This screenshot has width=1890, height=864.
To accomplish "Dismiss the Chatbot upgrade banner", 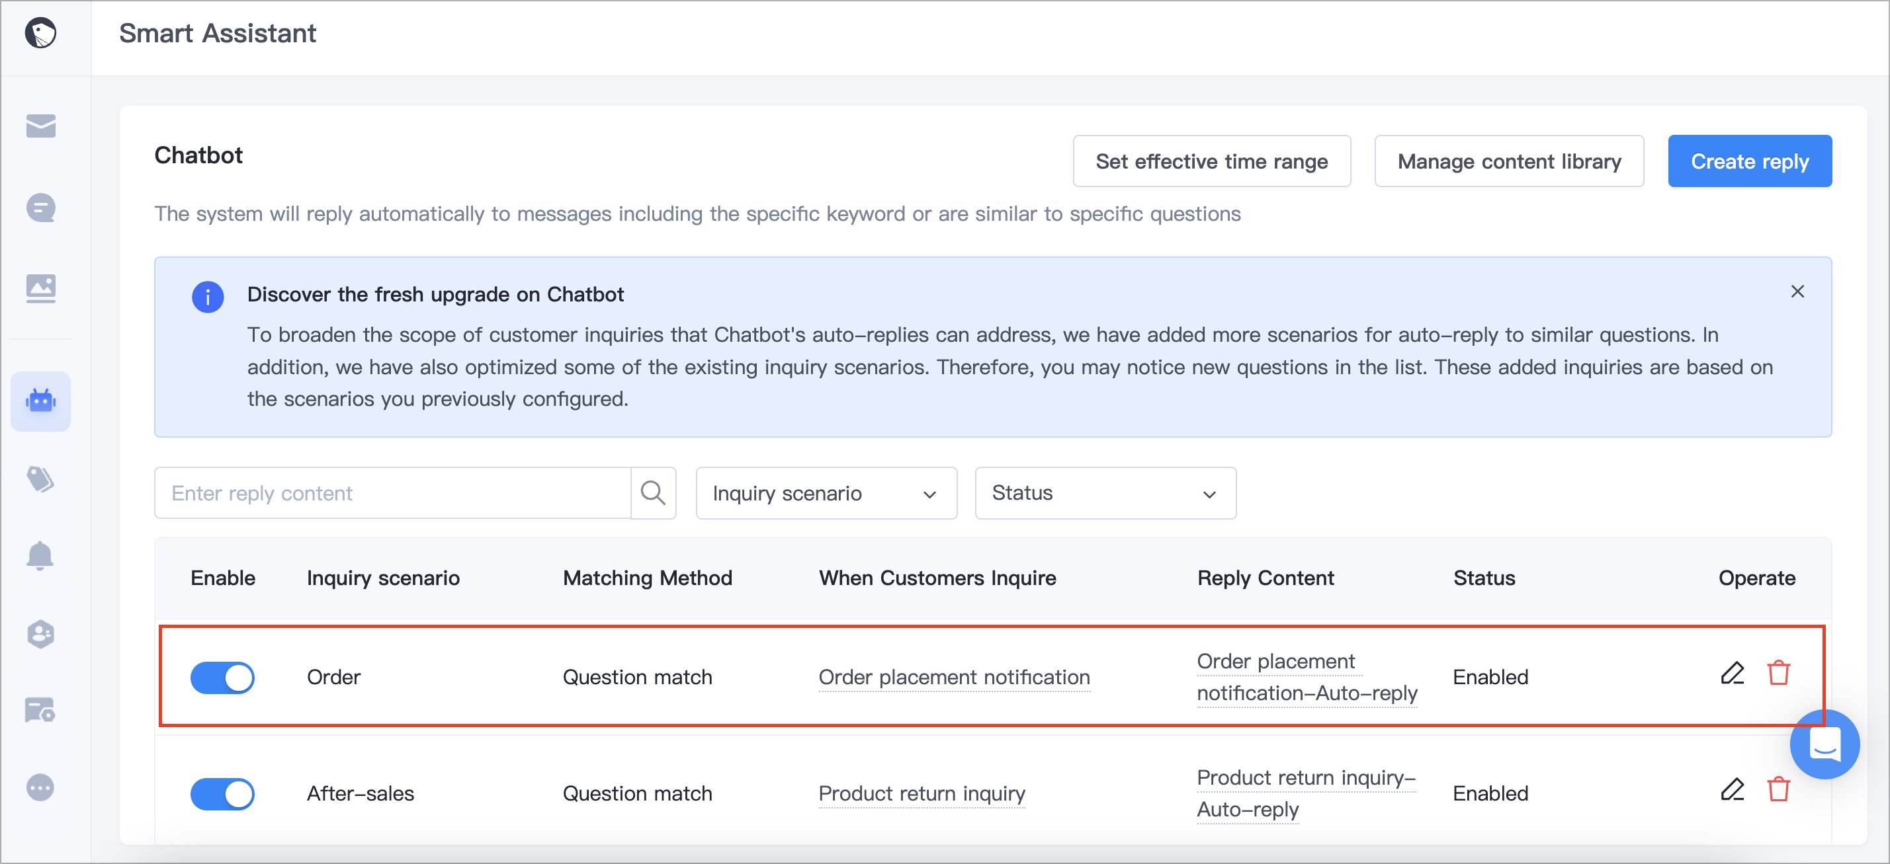I will [1797, 292].
